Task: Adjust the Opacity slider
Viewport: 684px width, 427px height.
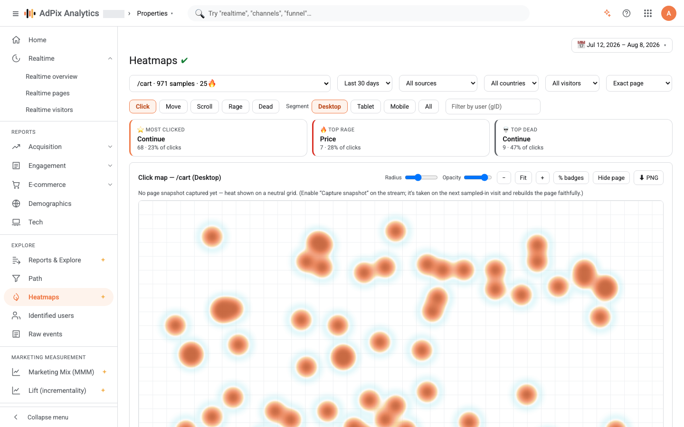Action: click(477, 177)
